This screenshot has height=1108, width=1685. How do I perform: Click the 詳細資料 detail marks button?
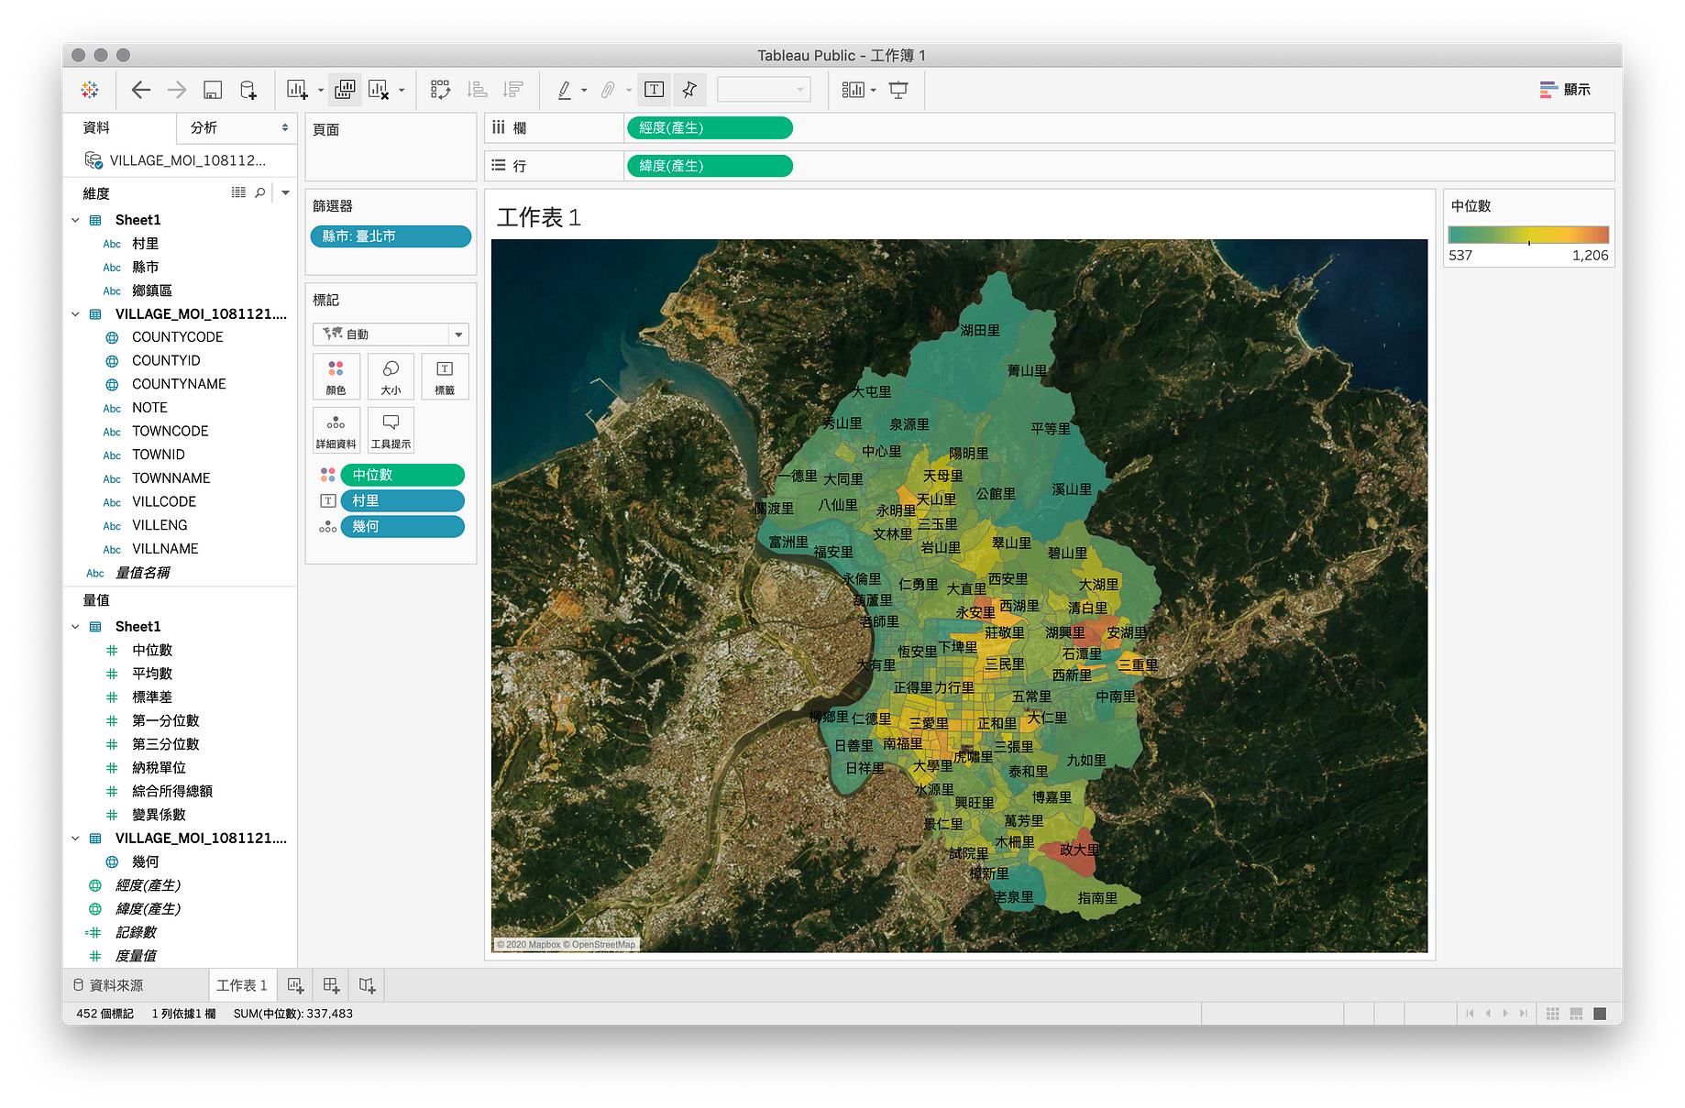pos(336,431)
